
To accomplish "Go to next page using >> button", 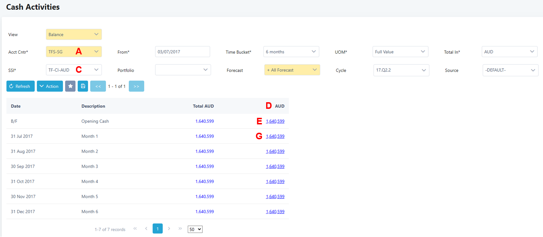I will tap(136, 86).
